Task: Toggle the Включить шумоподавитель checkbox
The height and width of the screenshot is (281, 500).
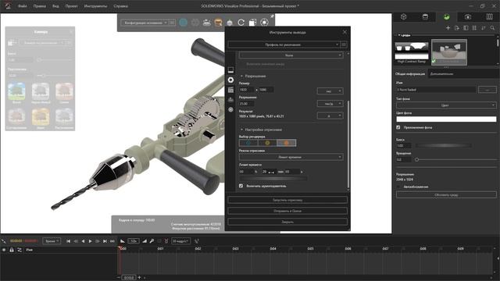Action: click(x=241, y=186)
